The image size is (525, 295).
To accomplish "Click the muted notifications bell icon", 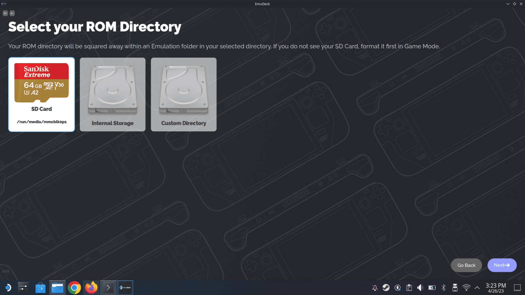I will 375,287.
